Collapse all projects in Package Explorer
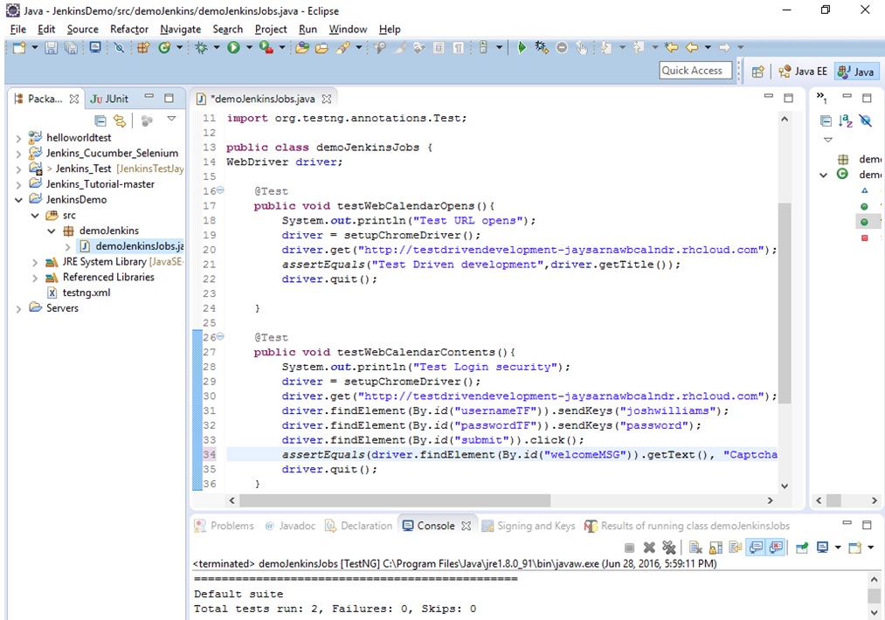 (x=100, y=121)
